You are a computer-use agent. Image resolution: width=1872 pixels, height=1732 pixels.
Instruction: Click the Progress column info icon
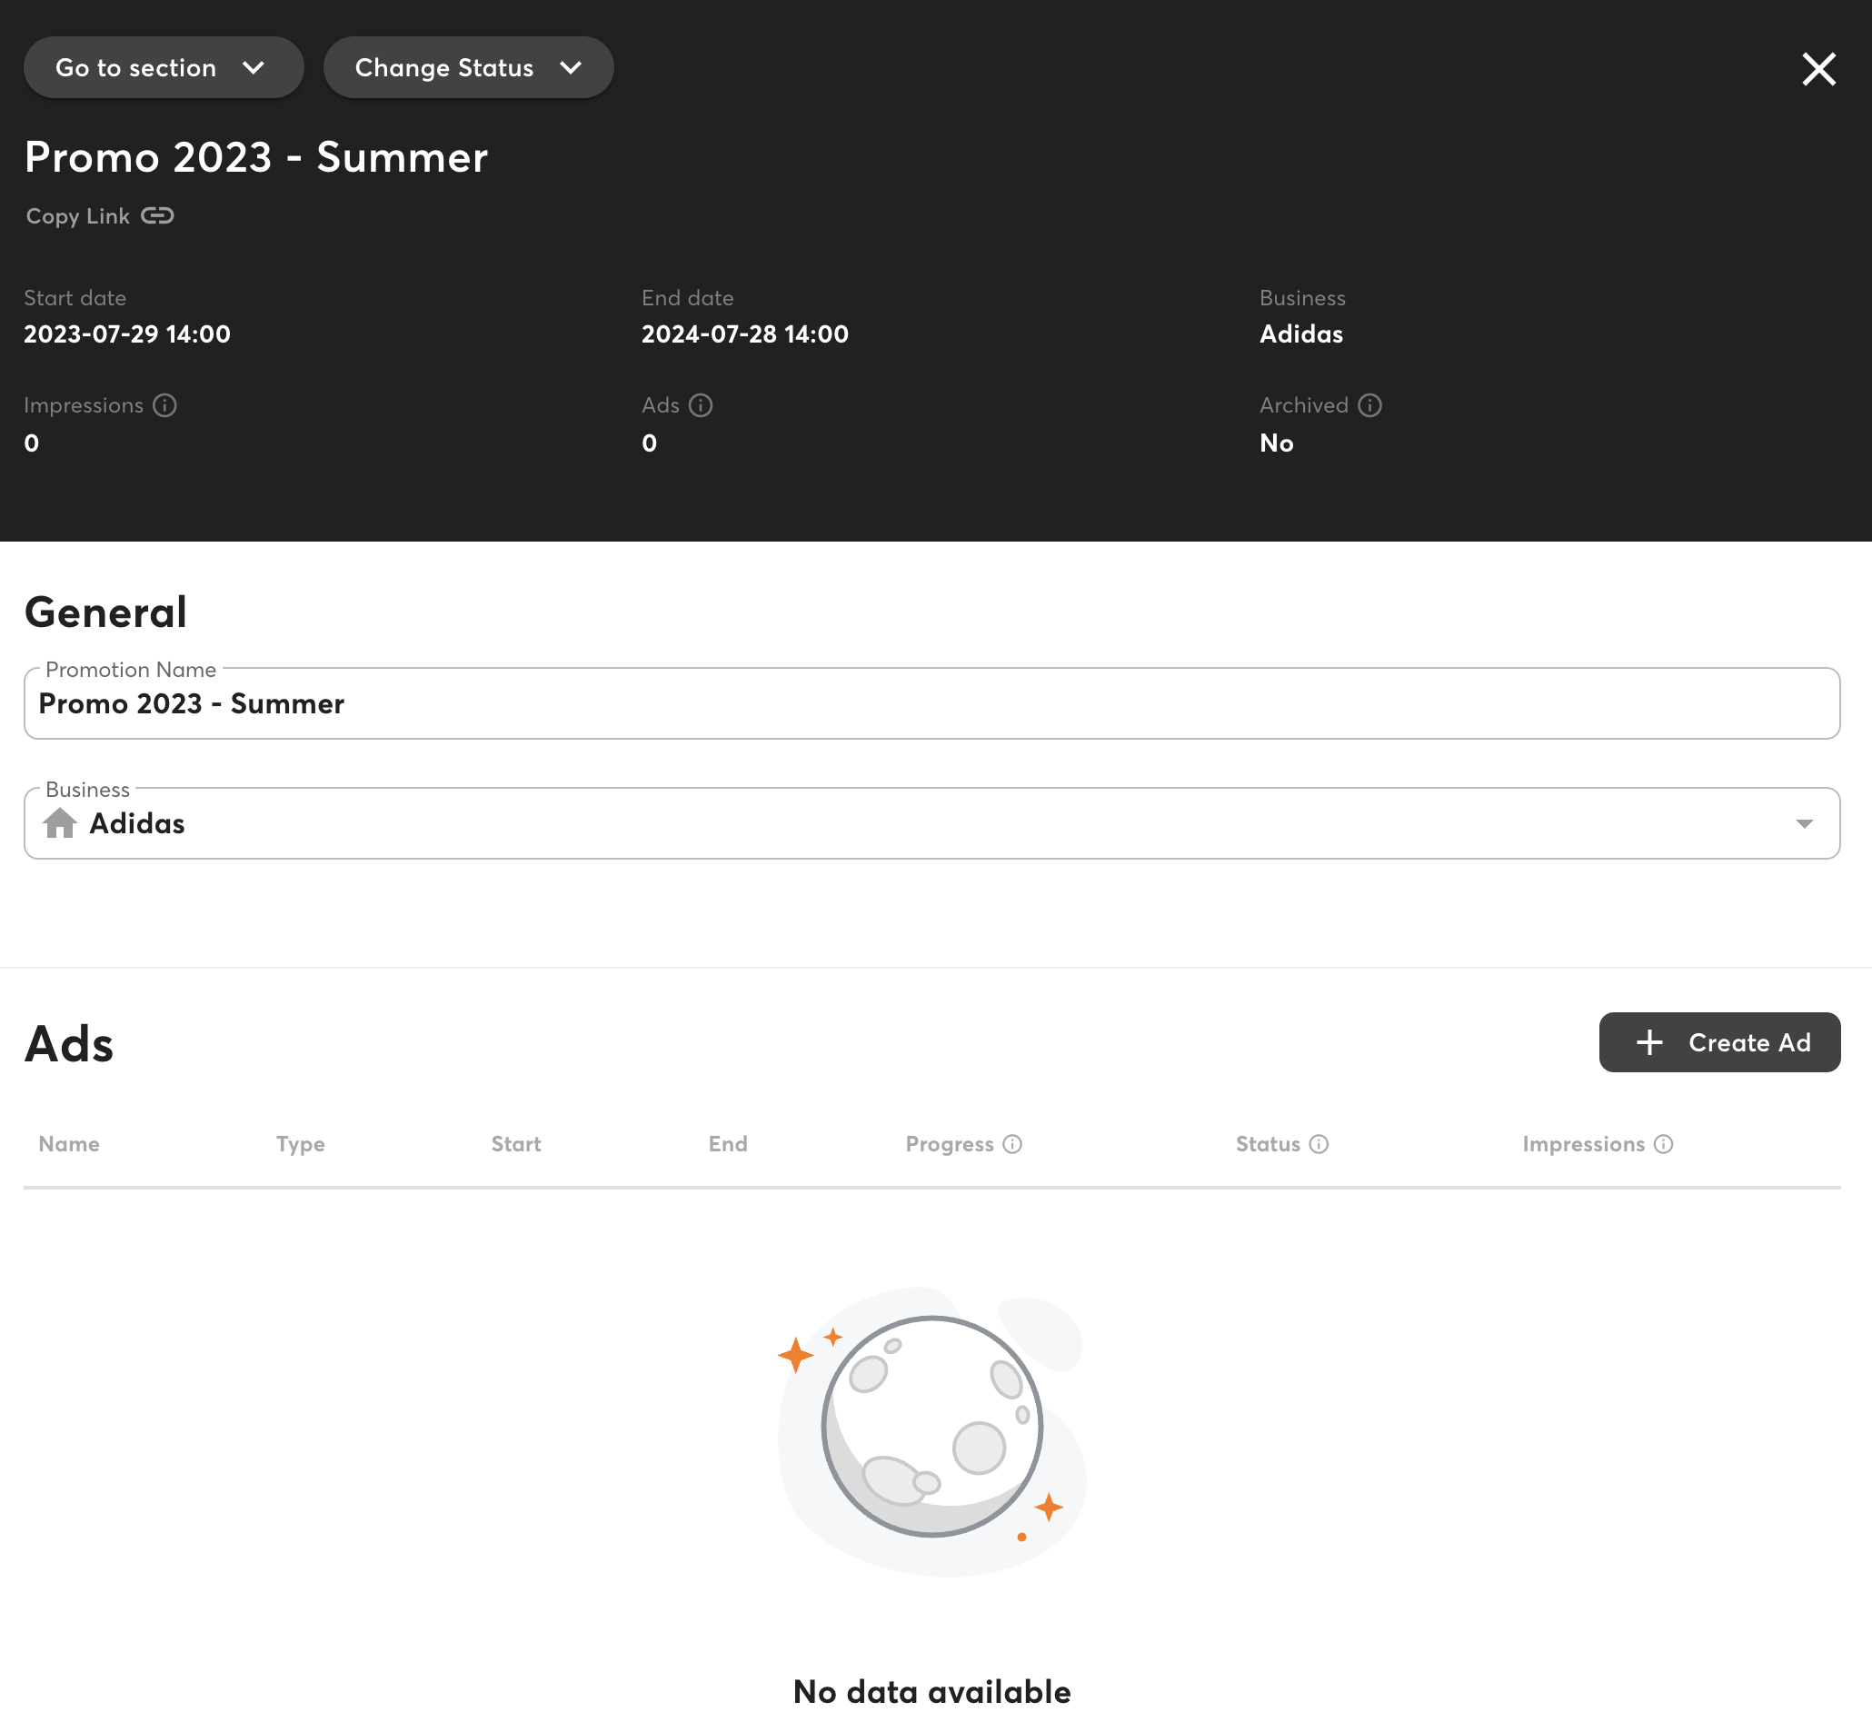pyautogui.click(x=1012, y=1143)
